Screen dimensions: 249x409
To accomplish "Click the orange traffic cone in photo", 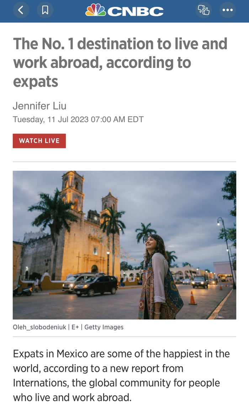I will point(192,298).
